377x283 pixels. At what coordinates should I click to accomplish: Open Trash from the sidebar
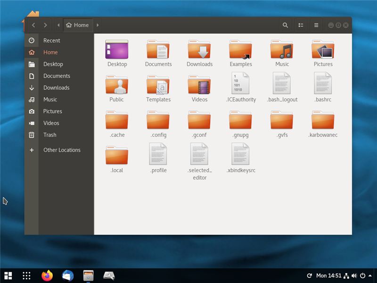(x=49, y=135)
